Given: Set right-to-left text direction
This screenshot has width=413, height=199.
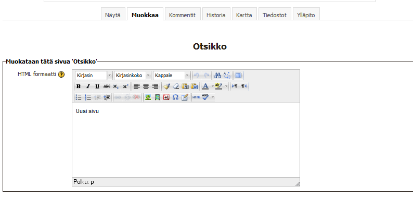Looking at the screenshot, I should coord(244,86).
